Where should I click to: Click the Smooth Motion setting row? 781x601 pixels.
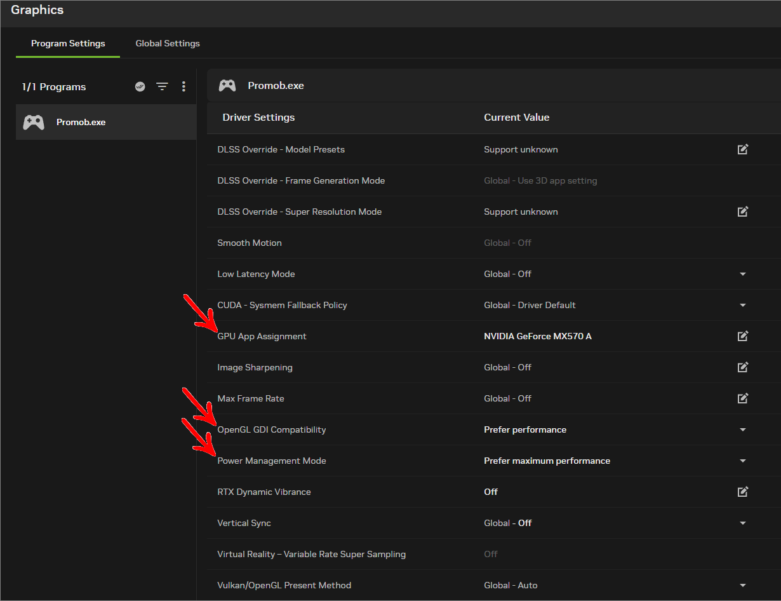(x=494, y=243)
